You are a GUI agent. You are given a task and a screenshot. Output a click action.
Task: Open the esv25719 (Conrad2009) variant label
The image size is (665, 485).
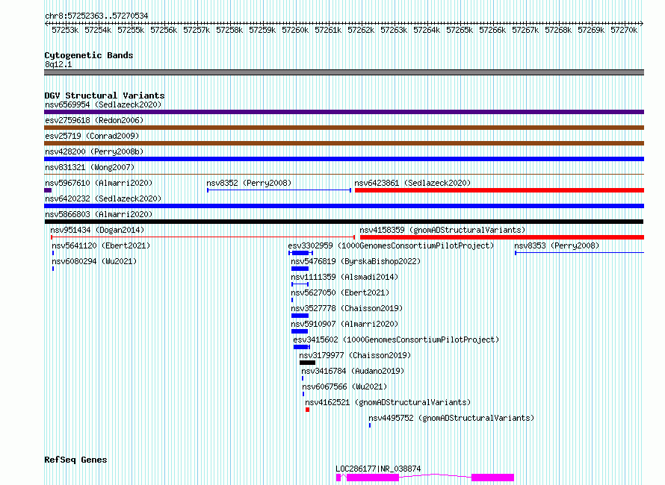tap(92, 136)
